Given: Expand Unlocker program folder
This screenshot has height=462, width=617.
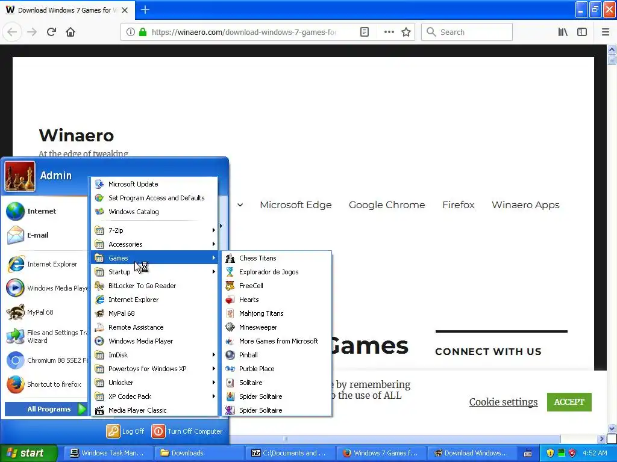Looking at the screenshot, I should pos(154,383).
